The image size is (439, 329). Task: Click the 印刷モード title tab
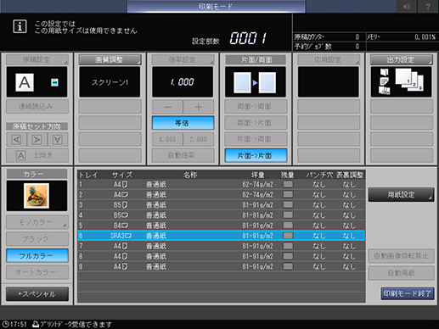click(216, 6)
